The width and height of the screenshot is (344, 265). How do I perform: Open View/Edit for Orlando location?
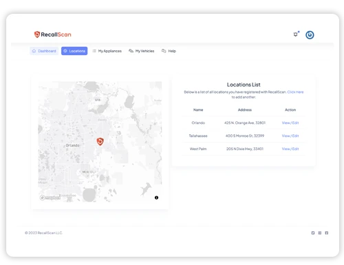[290, 123]
